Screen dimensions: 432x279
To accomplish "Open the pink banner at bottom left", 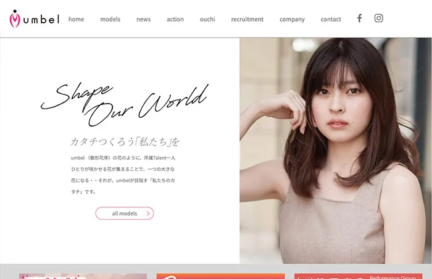I will pos(83,276).
